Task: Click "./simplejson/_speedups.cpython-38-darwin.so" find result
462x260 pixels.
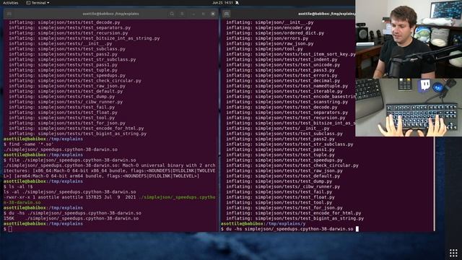Action: click(61, 149)
